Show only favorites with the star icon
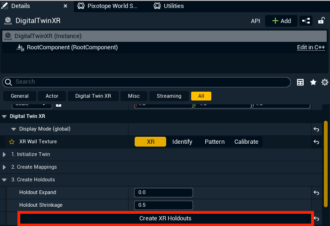The image size is (330, 226). coord(313,82)
